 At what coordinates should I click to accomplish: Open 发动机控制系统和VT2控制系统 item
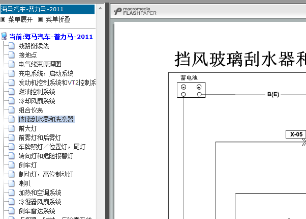click(57, 83)
